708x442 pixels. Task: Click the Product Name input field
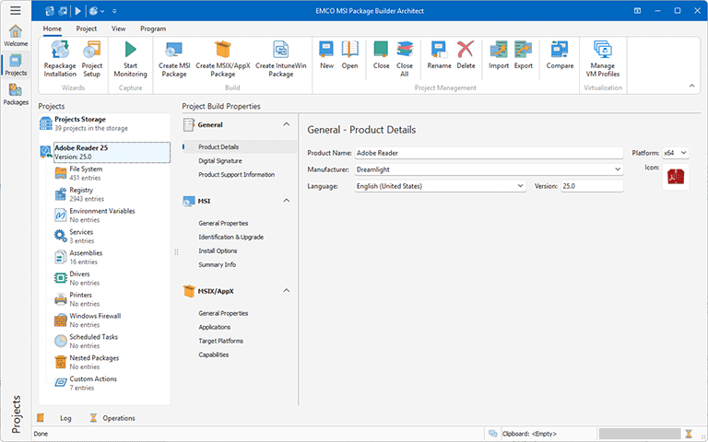489,153
